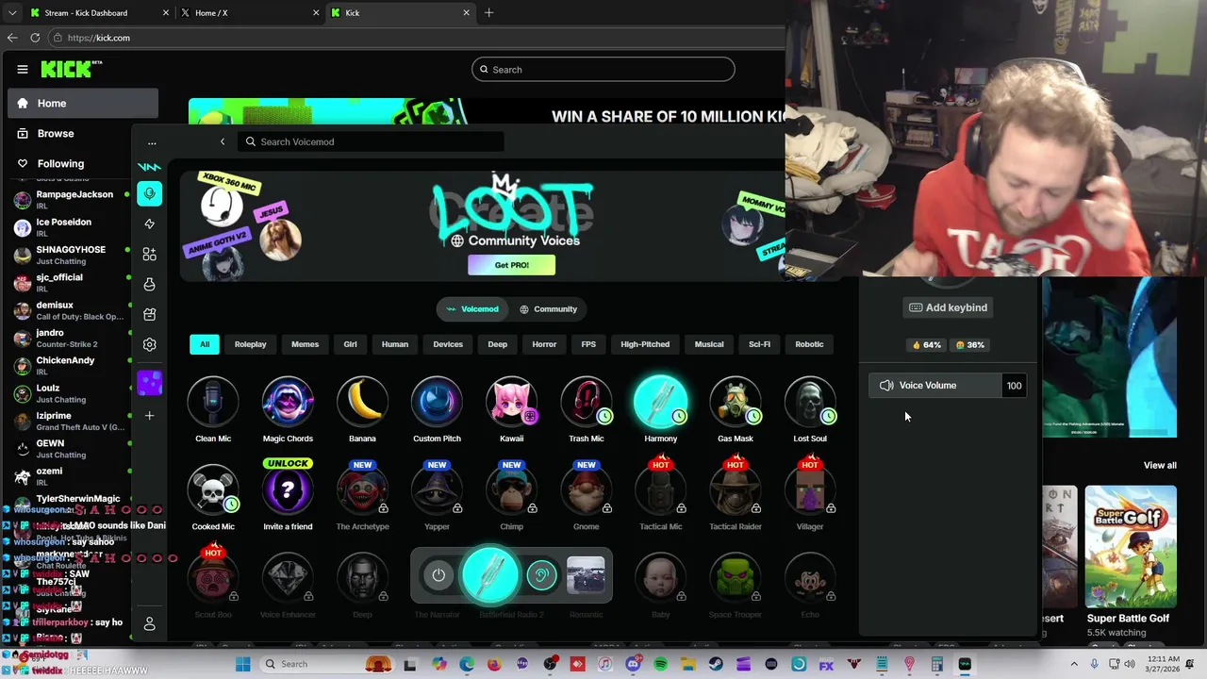This screenshot has height=679, width=1207.
Task: Mute via the Voice Volume speaker icon
Action: [886, 385]
